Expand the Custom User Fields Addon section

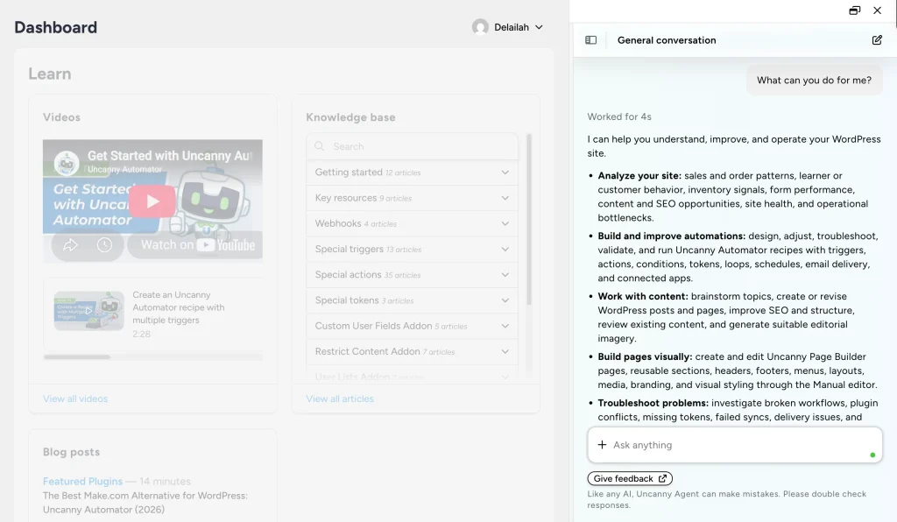412,326
